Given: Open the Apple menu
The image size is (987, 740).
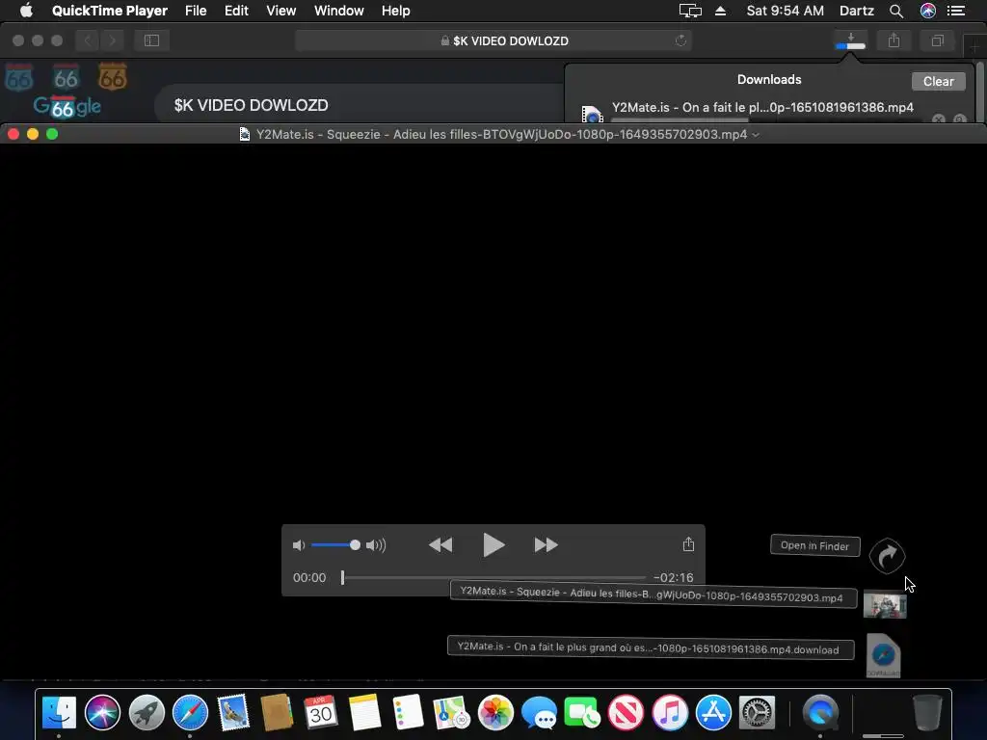Looking at the screenshot, I should pyautogui.click(x=26, y=11).
